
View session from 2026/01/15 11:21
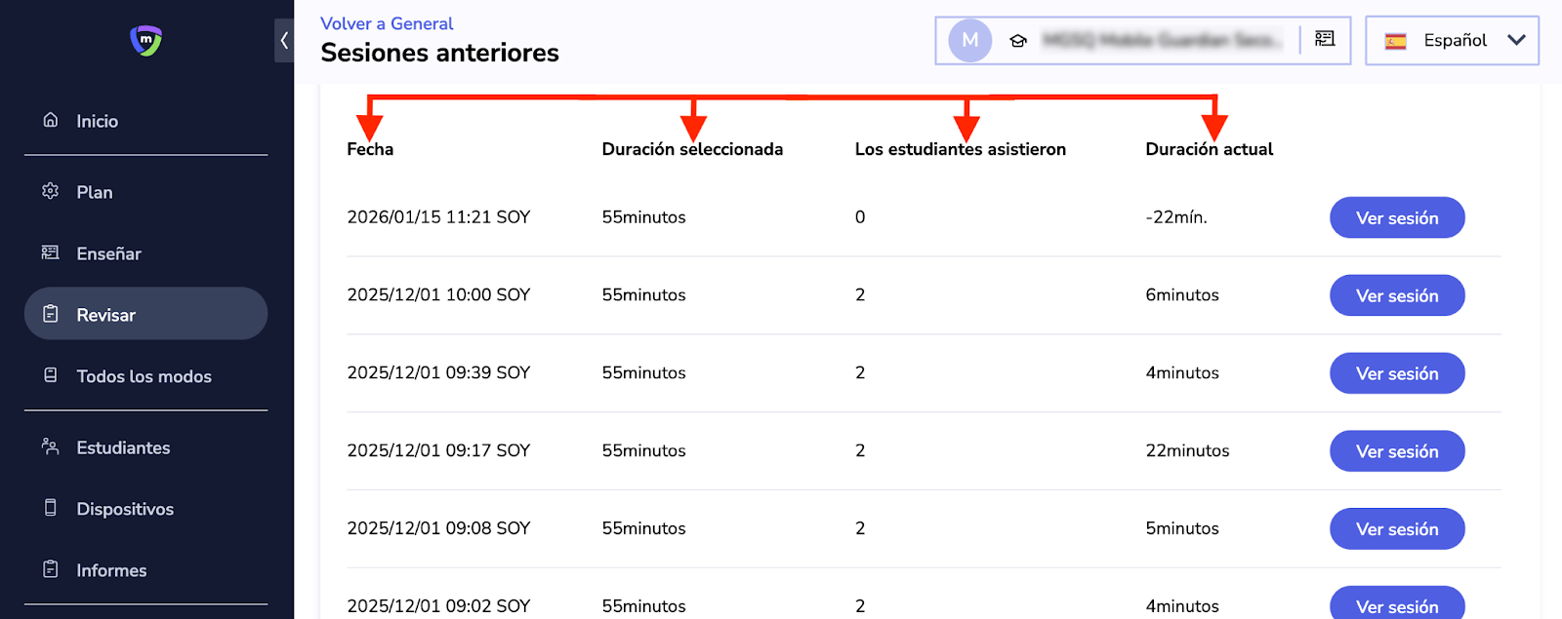[1397, 217]
